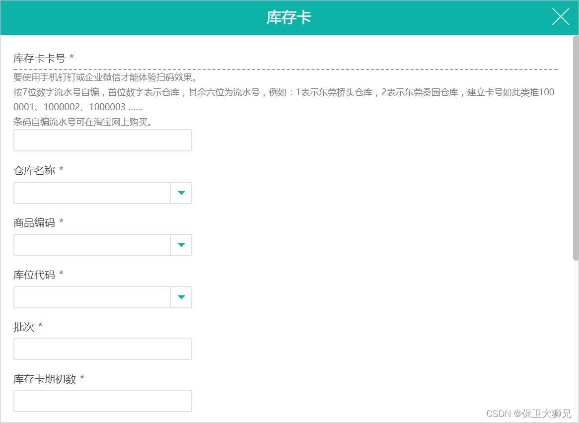Click the 库位代码 field label
Screen dimensions: 579x423
[x=34, y=275]
